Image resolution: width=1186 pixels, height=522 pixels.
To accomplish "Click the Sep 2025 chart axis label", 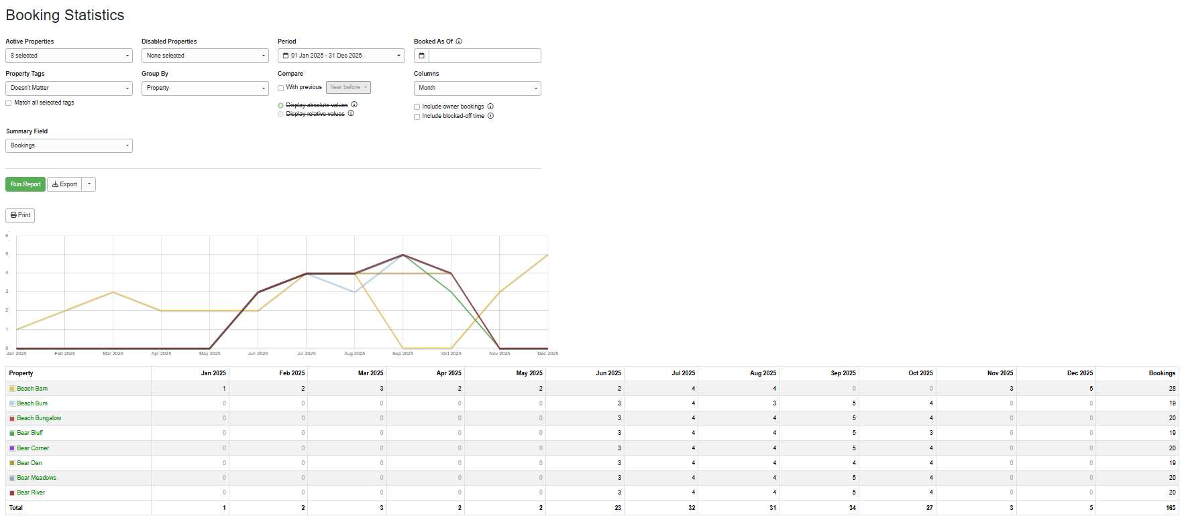I will pos(402,354).
